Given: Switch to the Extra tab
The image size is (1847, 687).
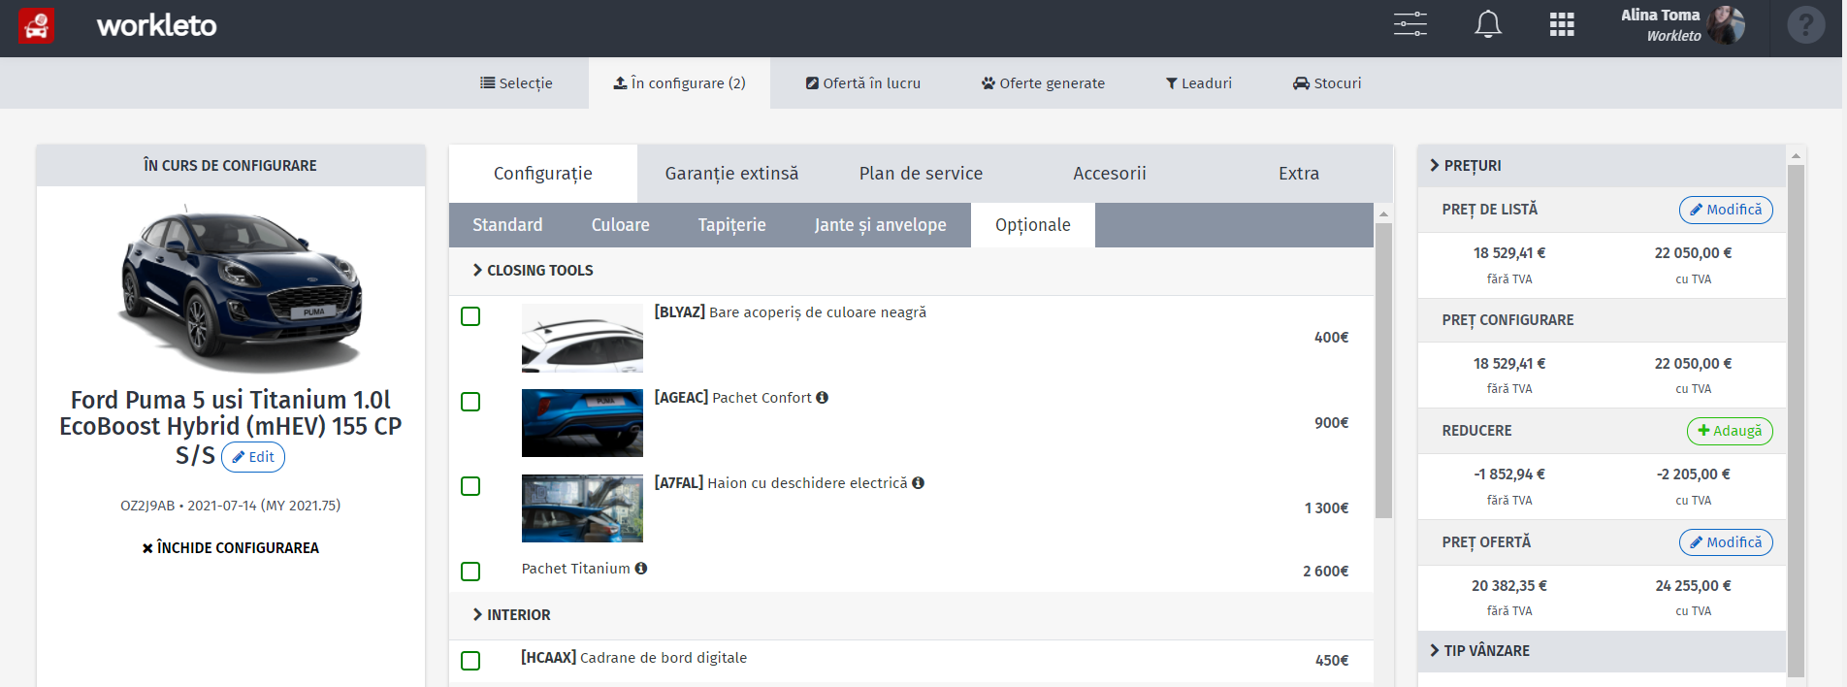Looking at the screenshot, I should pos(1299,174).
